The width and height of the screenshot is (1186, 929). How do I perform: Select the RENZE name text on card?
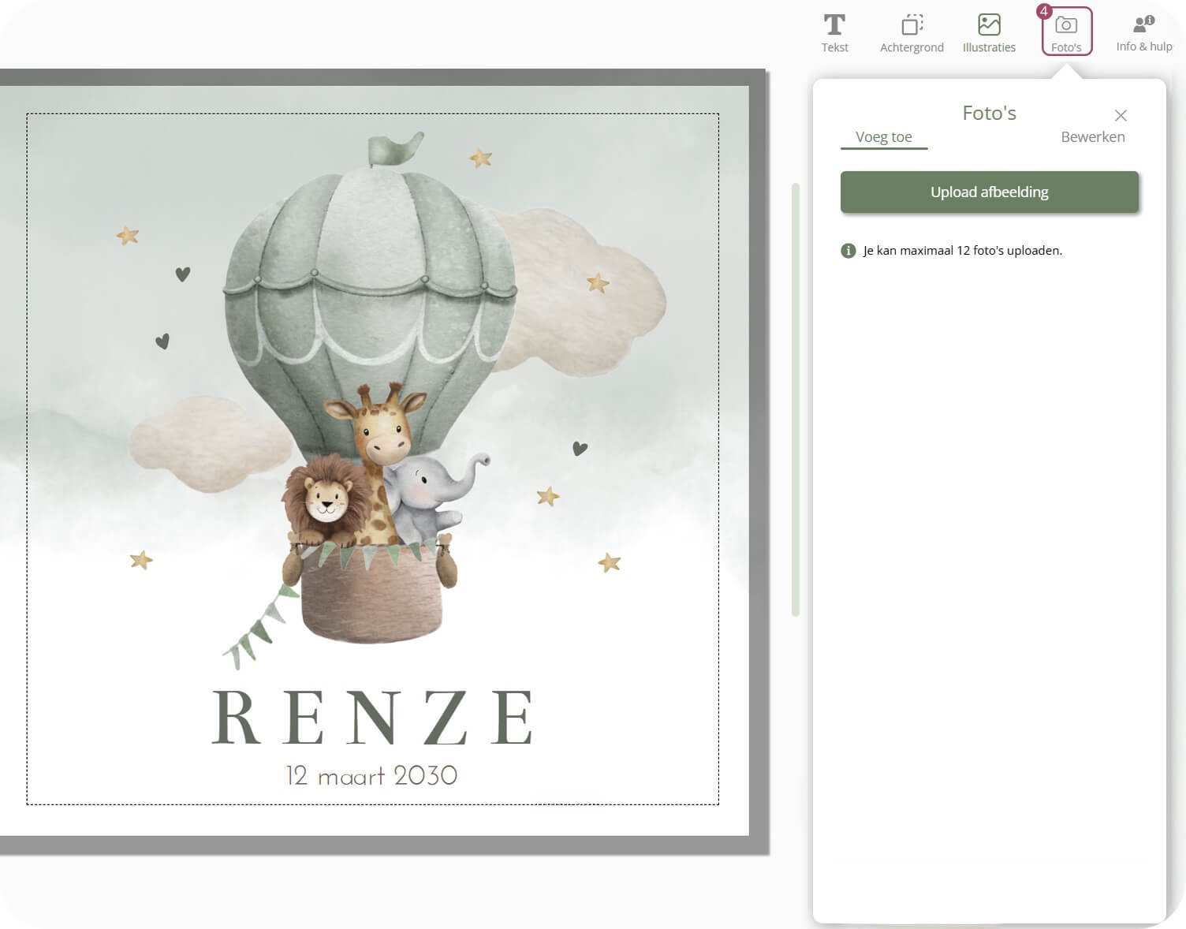(372, 718)
